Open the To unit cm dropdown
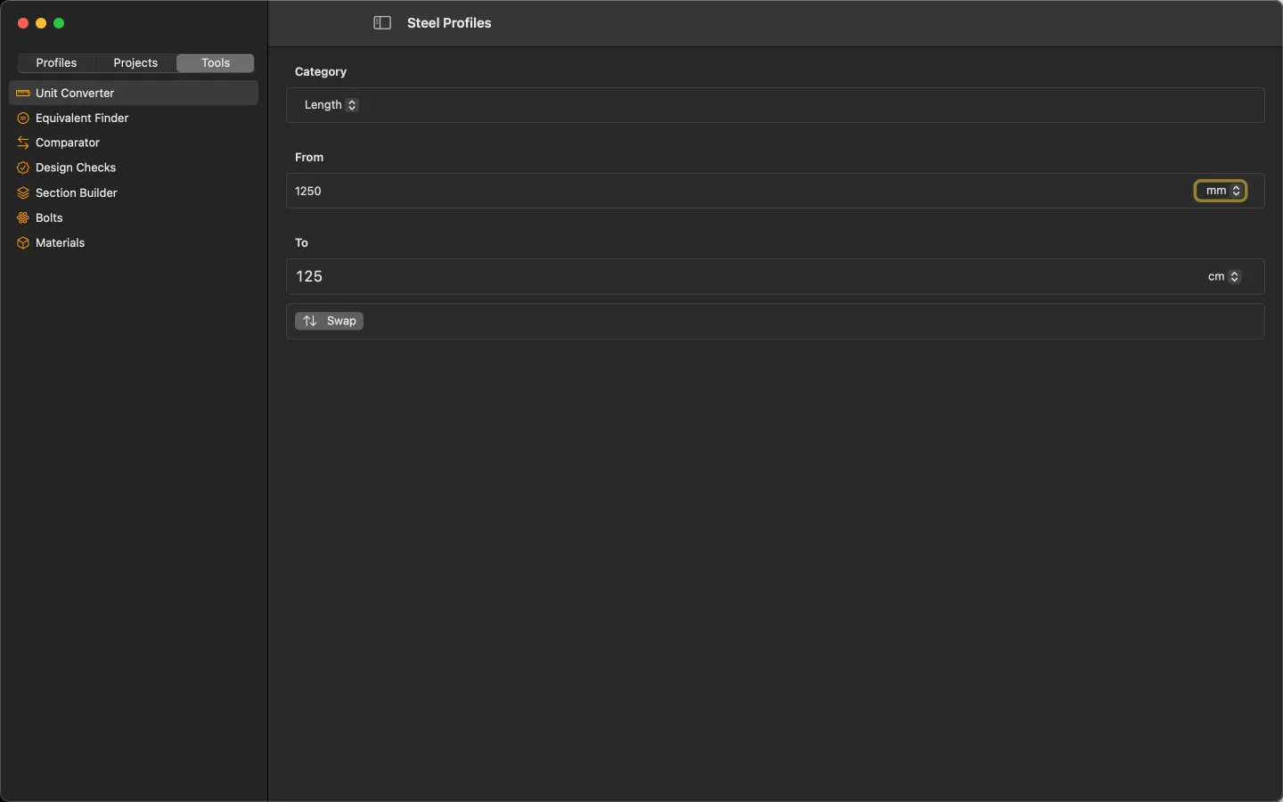Screen dimensions: 1283x802 pyautogui.click(x=1223, y=276)
